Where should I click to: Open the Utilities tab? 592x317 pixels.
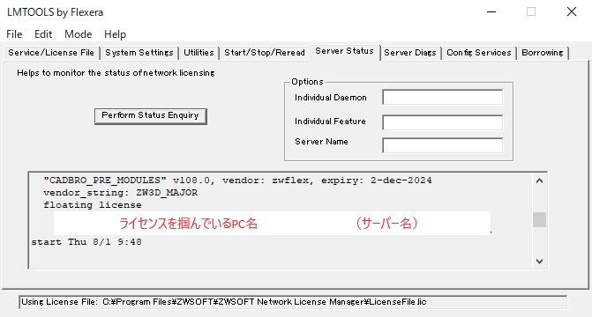(199, 53)
